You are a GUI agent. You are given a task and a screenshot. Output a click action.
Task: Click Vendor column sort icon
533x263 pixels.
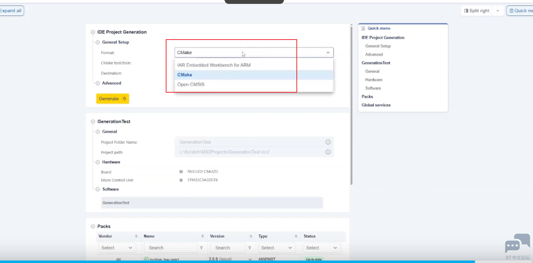(x=136, y=236)
